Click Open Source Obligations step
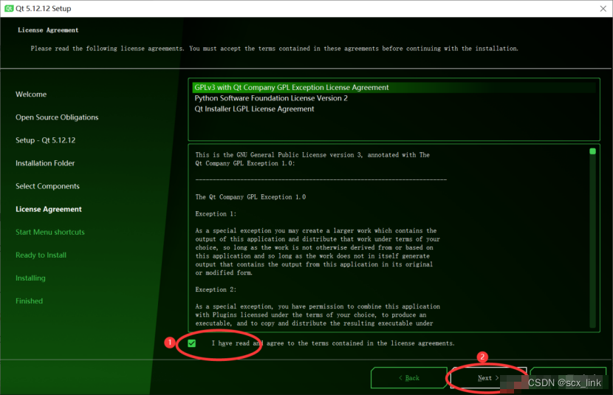 57,117
